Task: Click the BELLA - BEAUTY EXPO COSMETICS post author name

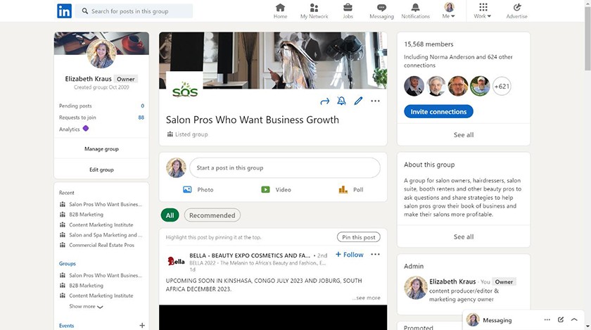Action: click(250, 255)
